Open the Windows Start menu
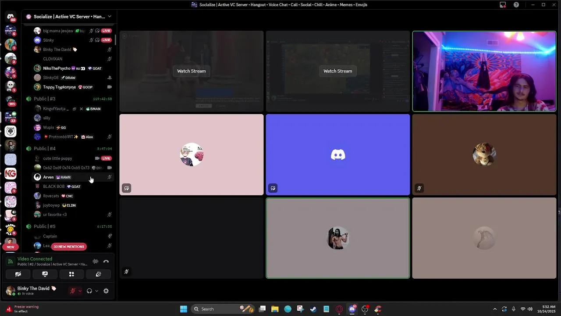 [184, 309]
